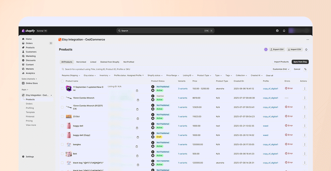This screenshot has height=171, width=331.
Task: Open the Product Type filter dropdown
Action: (x=204, y=75)
